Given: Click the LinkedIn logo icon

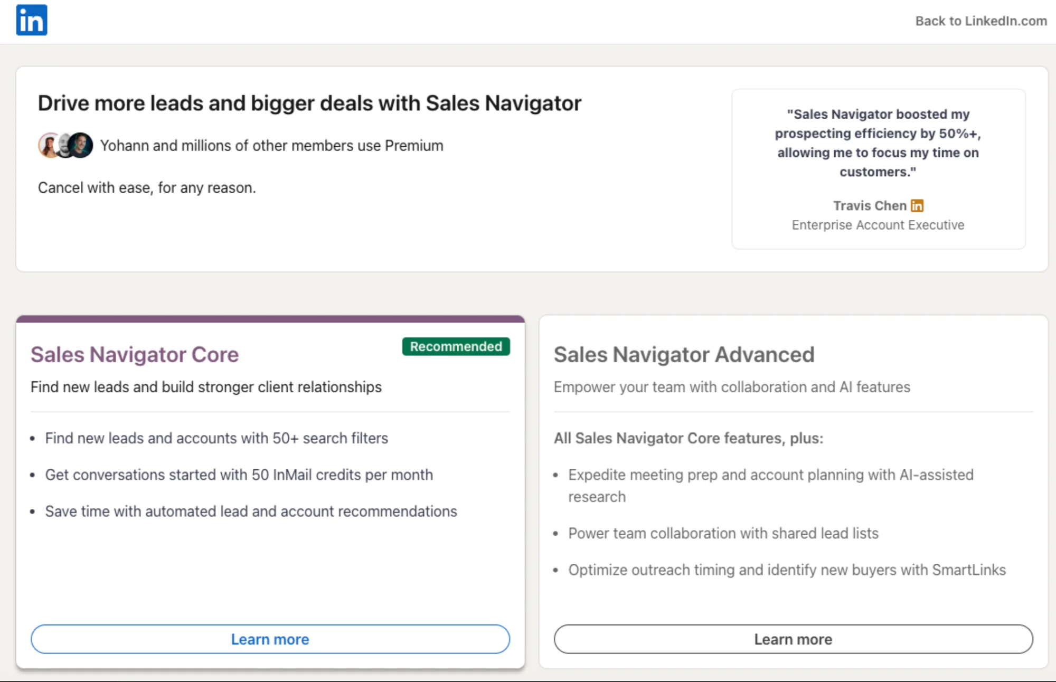Looking at the screenshot, I should [x=32, y=20].
